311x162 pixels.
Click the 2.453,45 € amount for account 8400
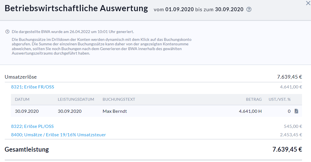pyautogui.click(x=291, y=135)
